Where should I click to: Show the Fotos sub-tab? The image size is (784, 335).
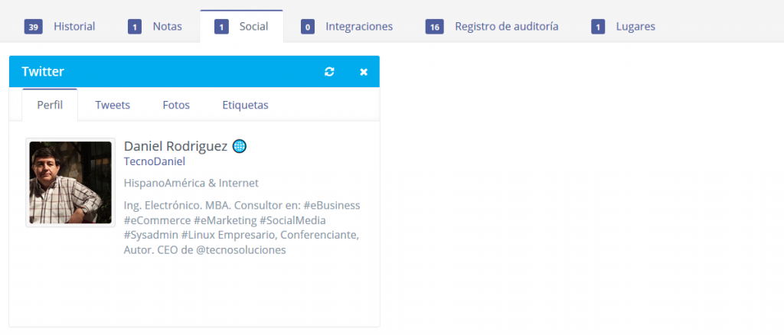pyautogui.click(x=176, y=106)
